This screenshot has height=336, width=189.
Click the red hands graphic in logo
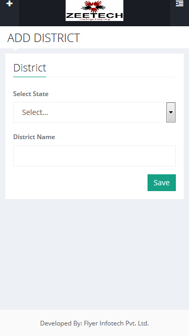point(93,6)
